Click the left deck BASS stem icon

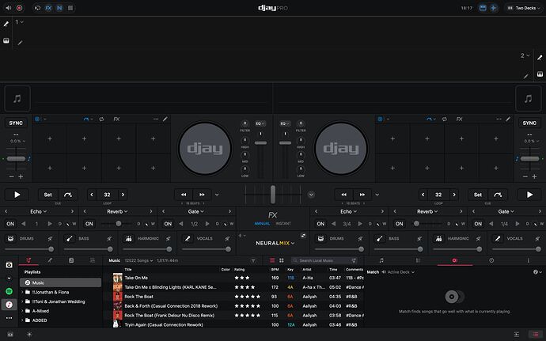(x=70, y=239)
